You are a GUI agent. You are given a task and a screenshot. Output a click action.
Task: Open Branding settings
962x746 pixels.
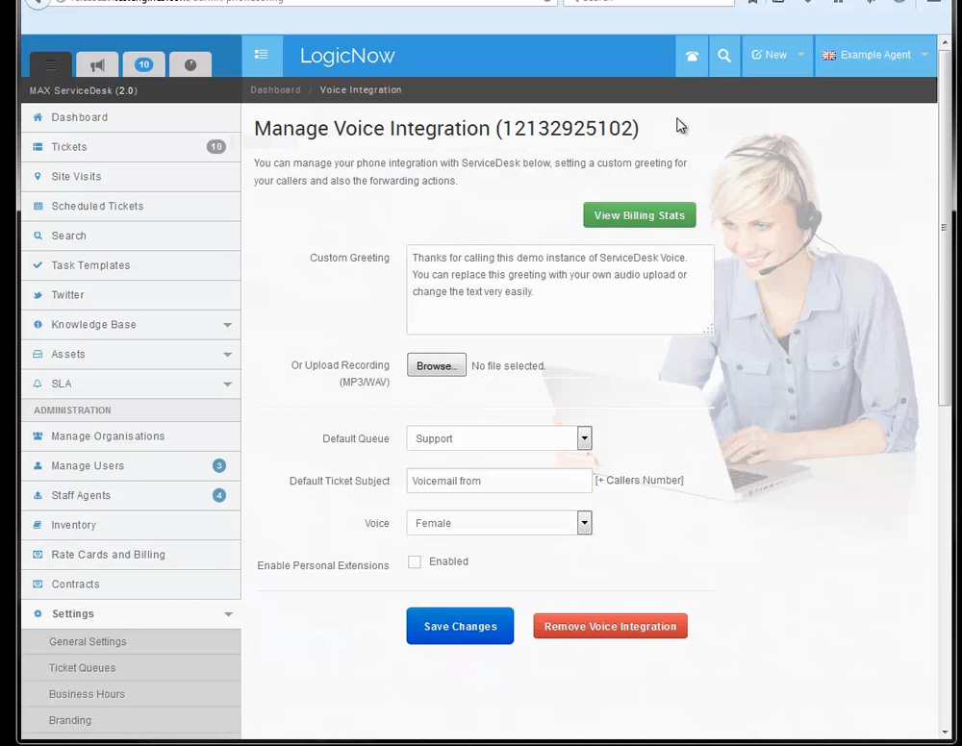[x=131, y=720]
